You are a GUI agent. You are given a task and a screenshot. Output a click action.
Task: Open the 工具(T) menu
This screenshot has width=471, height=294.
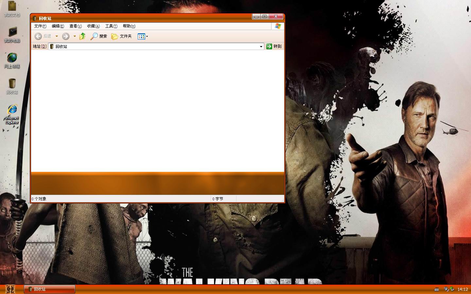111,26
